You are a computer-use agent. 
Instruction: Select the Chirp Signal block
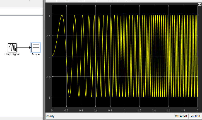pyautogui.click(x=12, y=47)
